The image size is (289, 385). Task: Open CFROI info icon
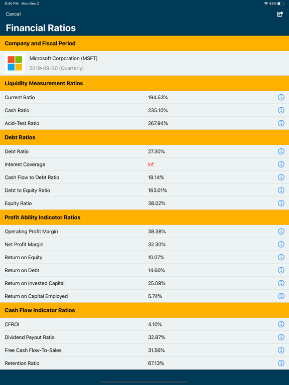(x=281, y=324)
